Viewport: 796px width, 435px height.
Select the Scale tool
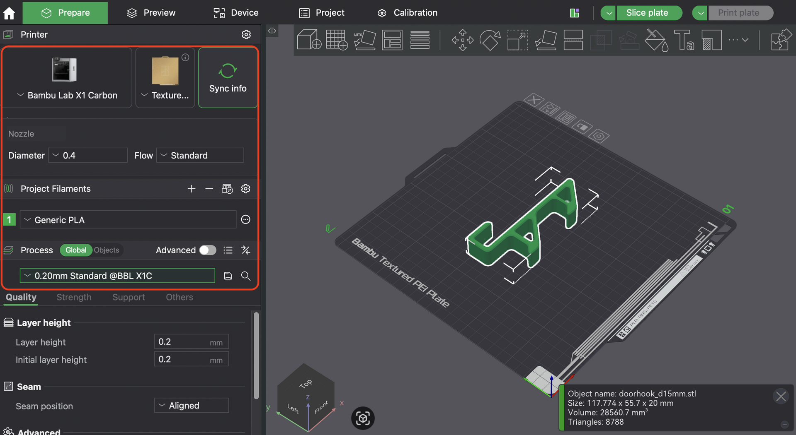click(517, 40)
